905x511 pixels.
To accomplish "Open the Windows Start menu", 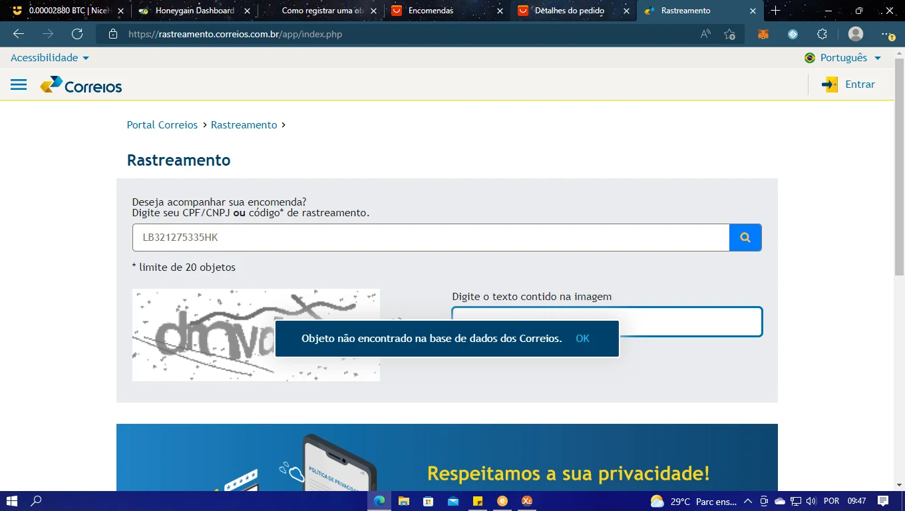I will [11, 501].
